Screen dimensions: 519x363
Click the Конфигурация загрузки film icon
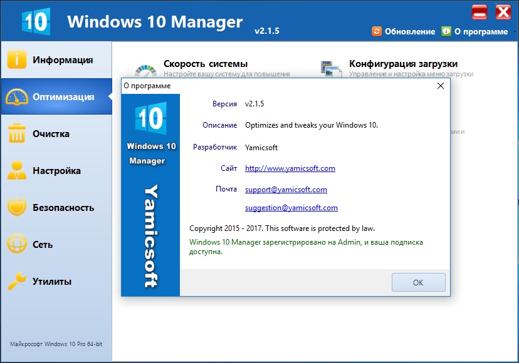click(x=331, y=69)
